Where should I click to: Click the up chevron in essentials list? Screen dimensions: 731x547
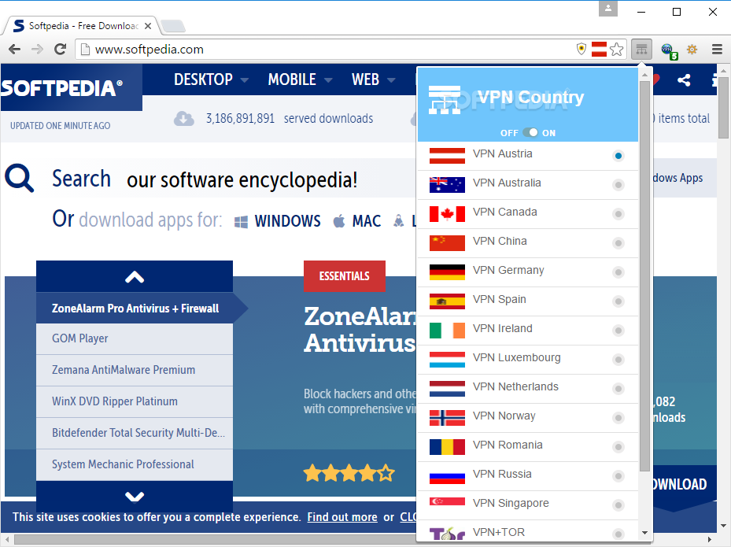tap(135, 277)
